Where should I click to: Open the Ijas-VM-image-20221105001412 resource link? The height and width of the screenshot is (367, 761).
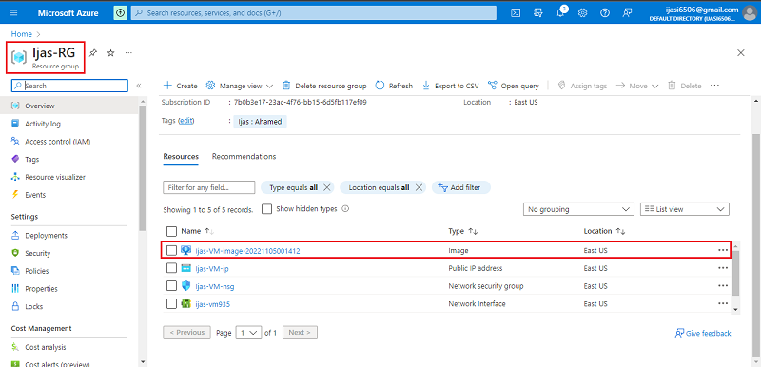[247, 251]
